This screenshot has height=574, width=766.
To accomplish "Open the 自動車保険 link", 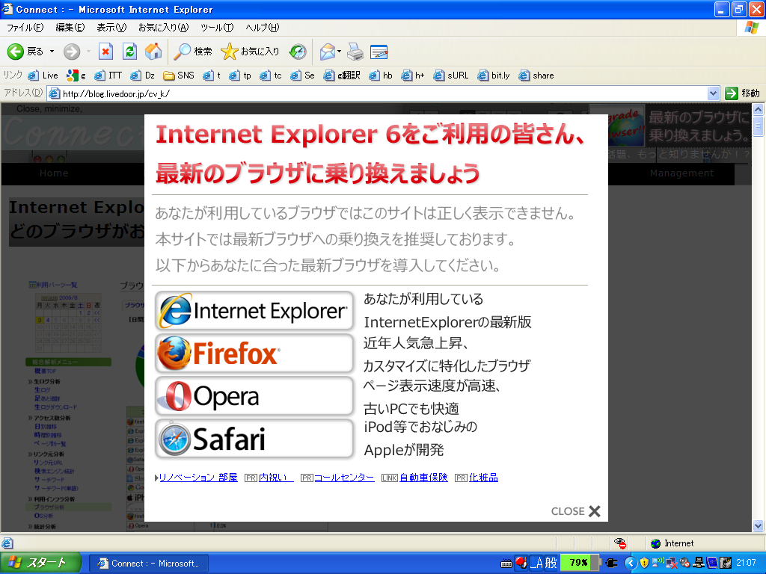I will [x=423, y=478].
